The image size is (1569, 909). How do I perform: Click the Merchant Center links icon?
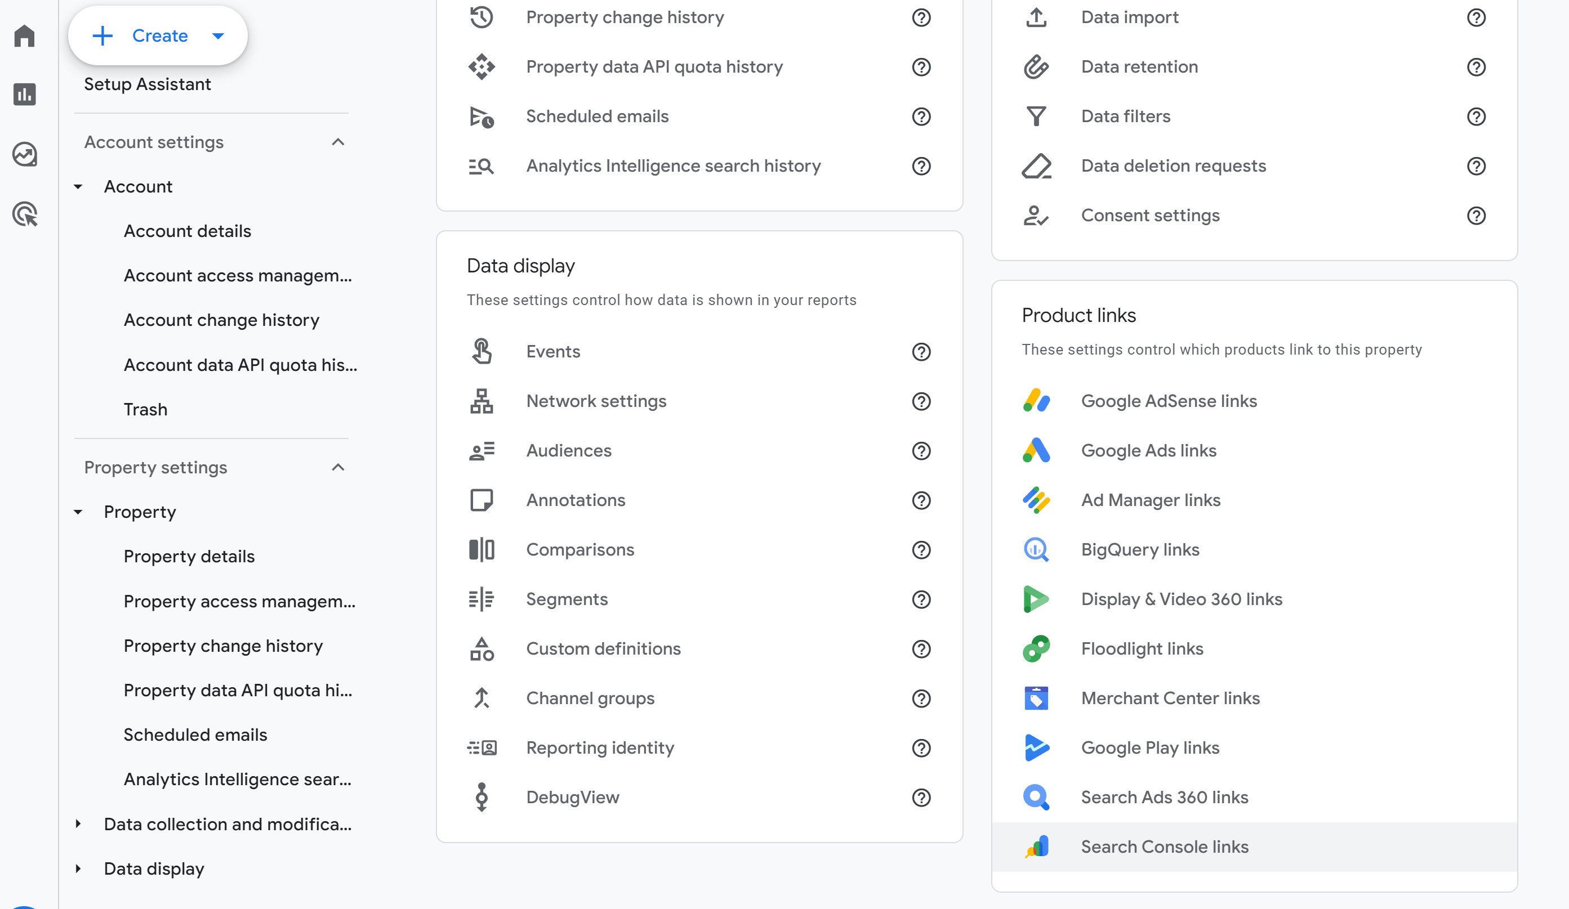coord(1036,698)
